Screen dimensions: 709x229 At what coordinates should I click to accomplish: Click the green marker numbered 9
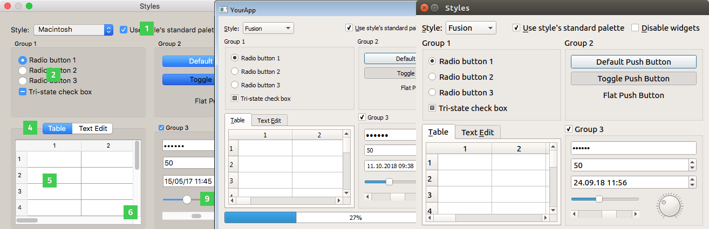click(x=207, y=199)
